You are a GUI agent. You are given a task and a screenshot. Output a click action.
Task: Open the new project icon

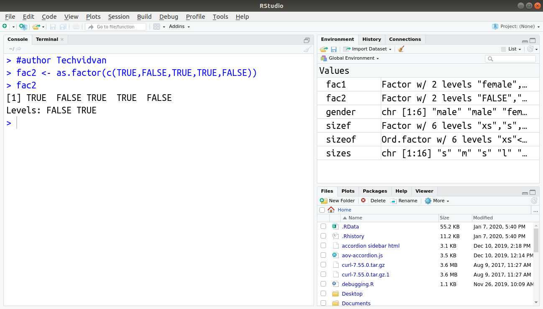tap(23, 26)
